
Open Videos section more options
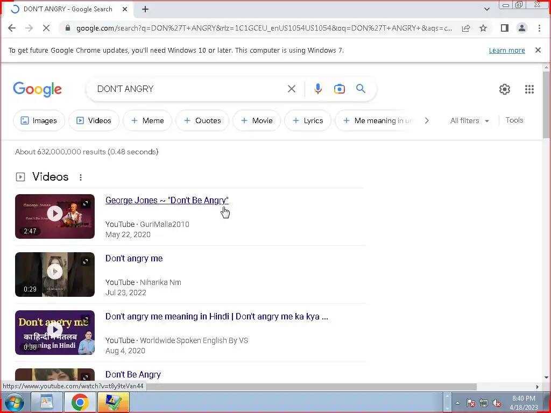tap(81, 177)
